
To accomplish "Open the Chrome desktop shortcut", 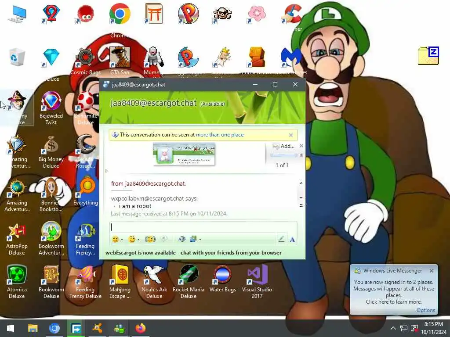I will 120,19.
